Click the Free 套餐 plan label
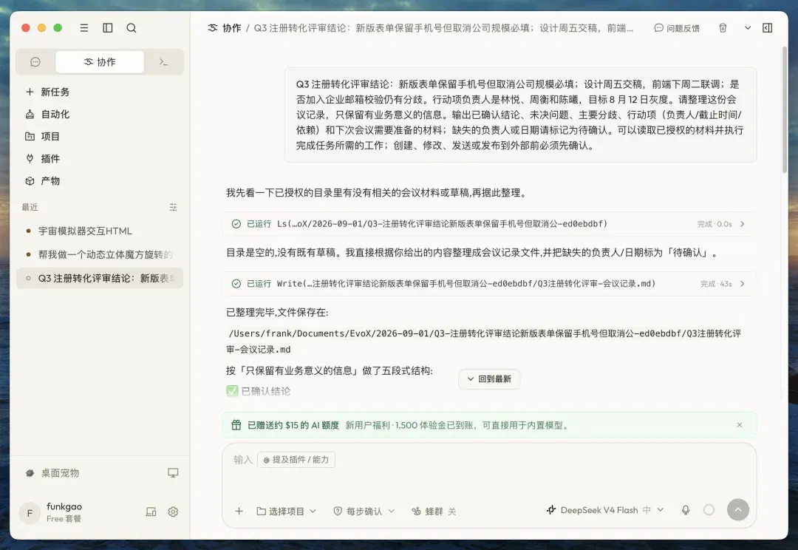The width and height of the screenshot is (798, 550). (x=64, y=518)
